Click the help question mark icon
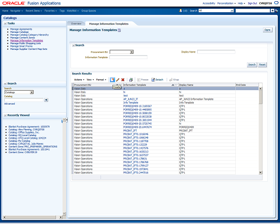The image size is (280, 224). [119, 30]
